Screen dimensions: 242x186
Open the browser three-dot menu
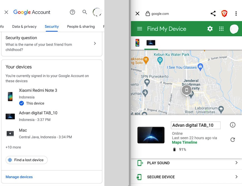point(236,14)
